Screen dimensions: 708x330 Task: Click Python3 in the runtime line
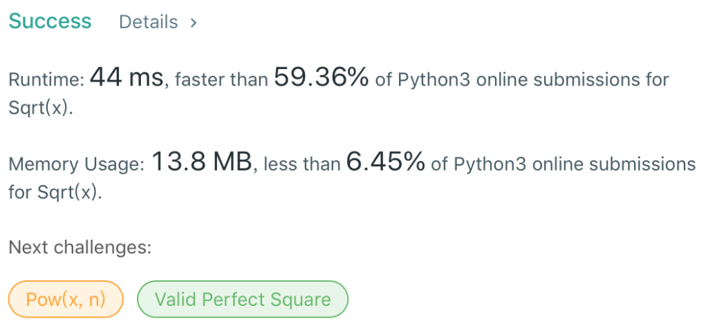pos(436,79)
